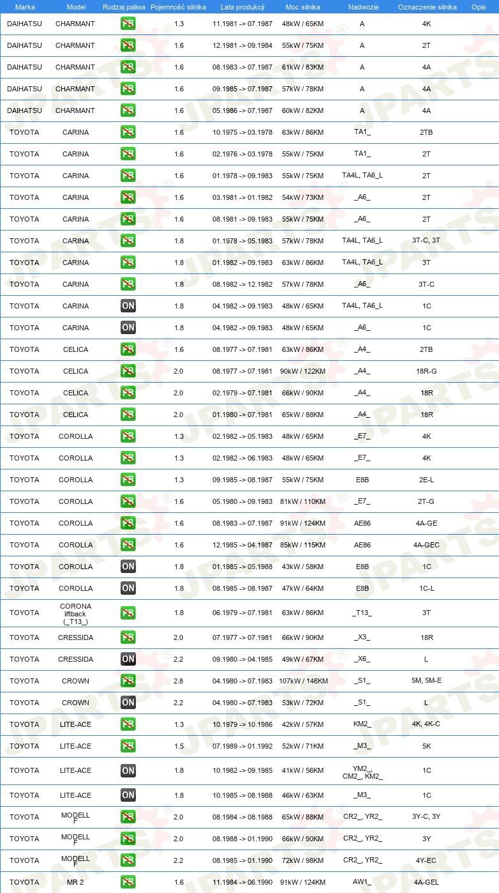This screenshot has height=893, width=499.
Task: Select the '107kW / 146KM' power cell
Action: pos(303,681)
